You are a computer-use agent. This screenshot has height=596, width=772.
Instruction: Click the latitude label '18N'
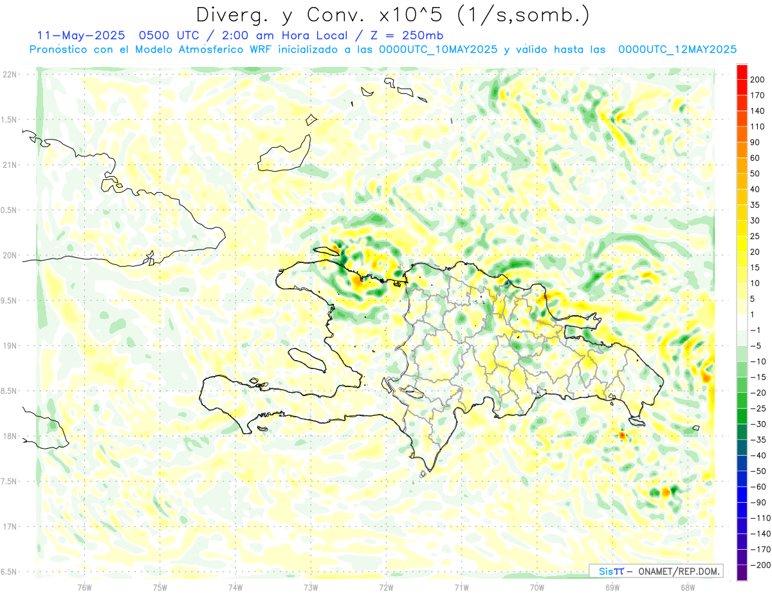(10, 436)
